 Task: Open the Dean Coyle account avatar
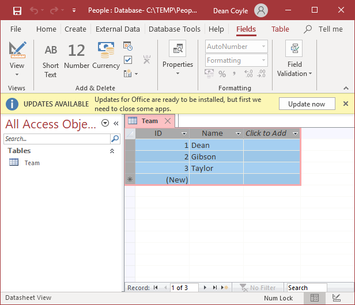coord(261,10)
